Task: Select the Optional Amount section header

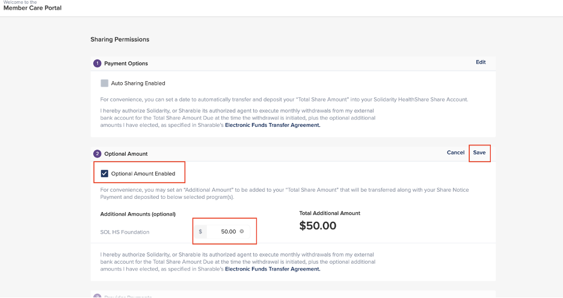Action: (x=126, y=154)
